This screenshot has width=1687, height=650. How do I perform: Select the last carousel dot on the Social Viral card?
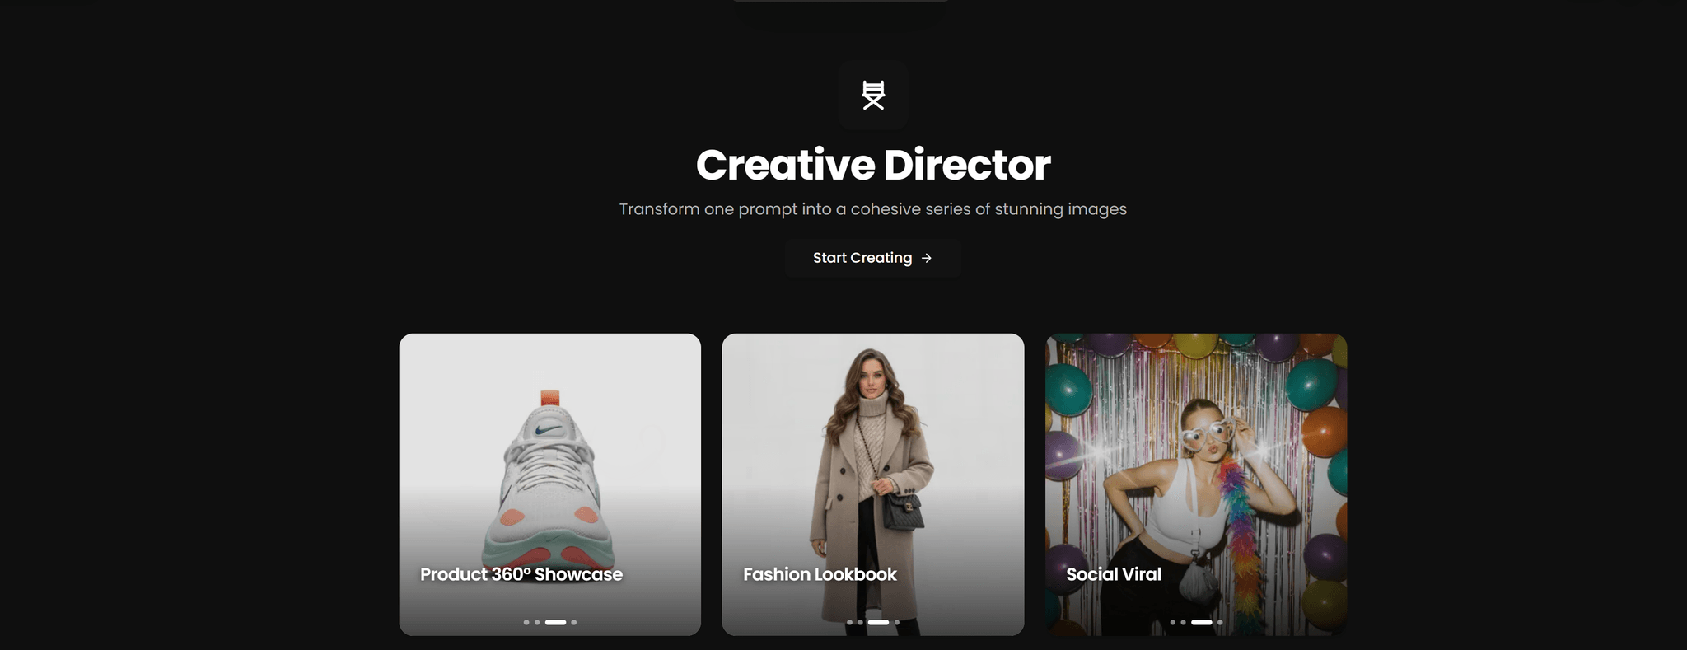coord(1220,622)
